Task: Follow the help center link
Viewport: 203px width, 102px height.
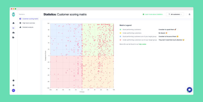Action: (x=142, y=44)
